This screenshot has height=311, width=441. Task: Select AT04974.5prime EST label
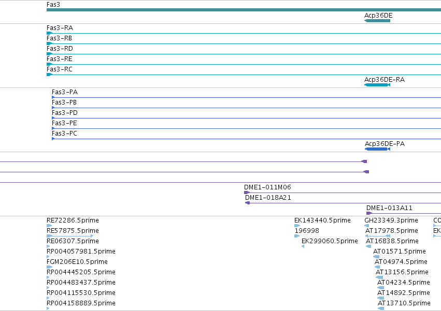click(401, 262)
